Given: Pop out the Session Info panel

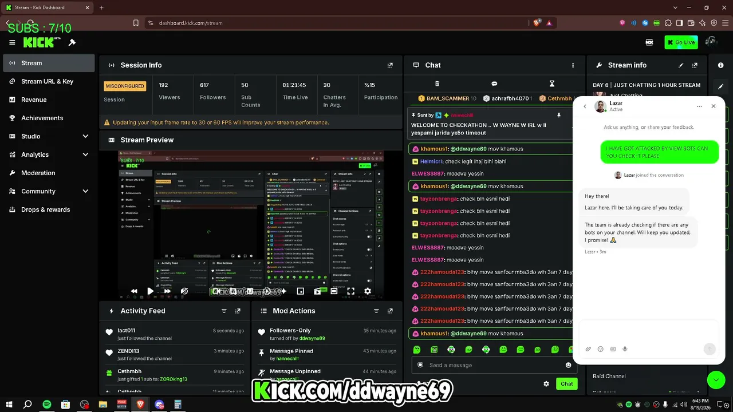Looking at the screenshot, I should tap(390, 65).
